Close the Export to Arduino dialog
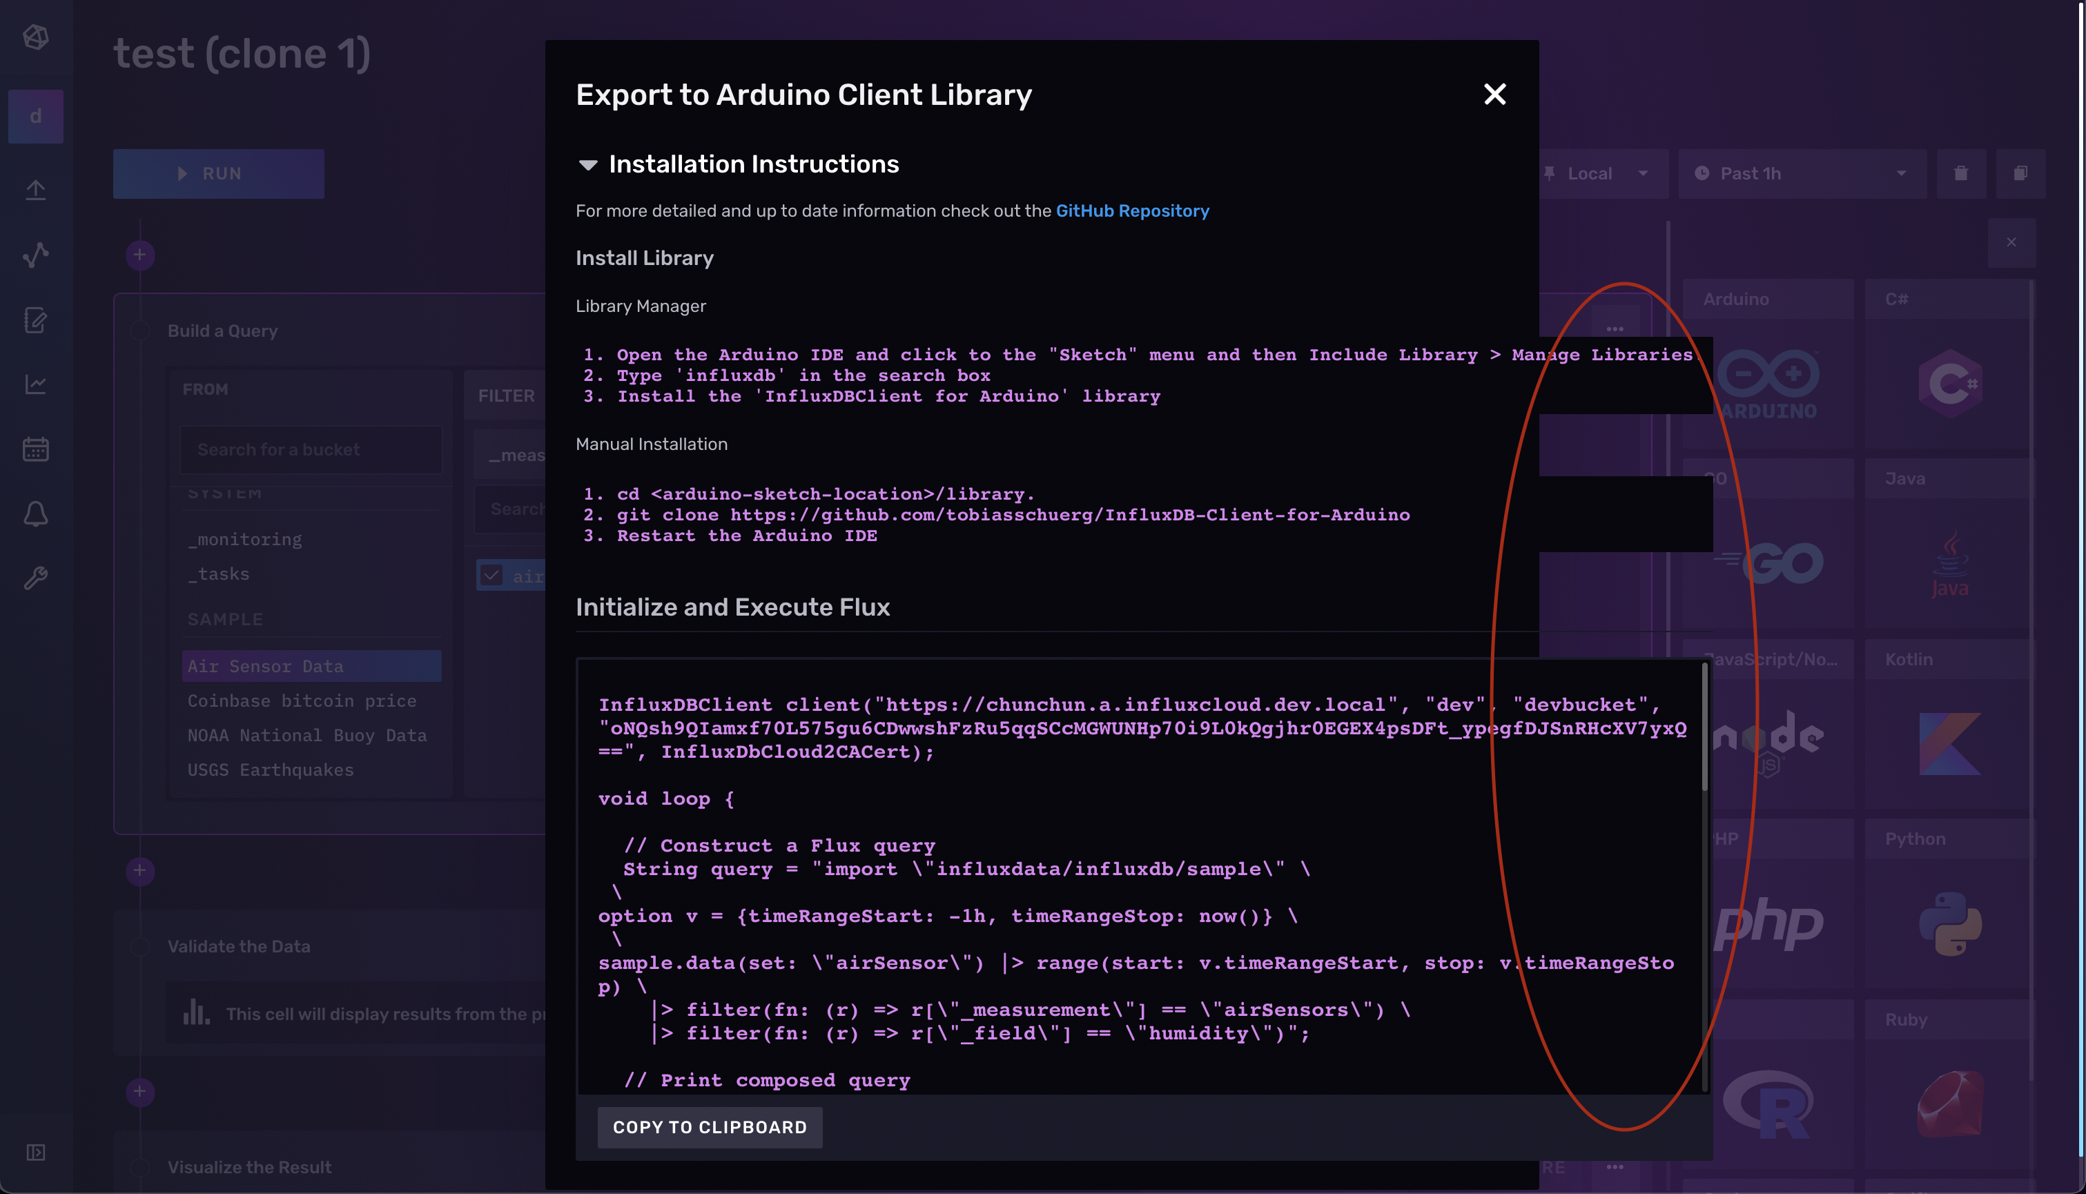2086x1194 pixels. click(x=1495, y=95)
